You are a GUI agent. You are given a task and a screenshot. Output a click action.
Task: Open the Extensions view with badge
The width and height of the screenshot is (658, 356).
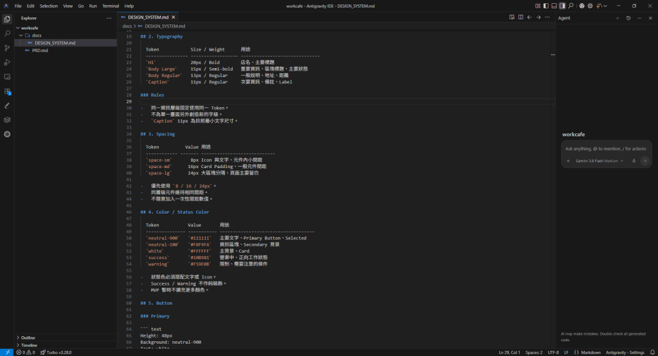[x=7, y=91]
